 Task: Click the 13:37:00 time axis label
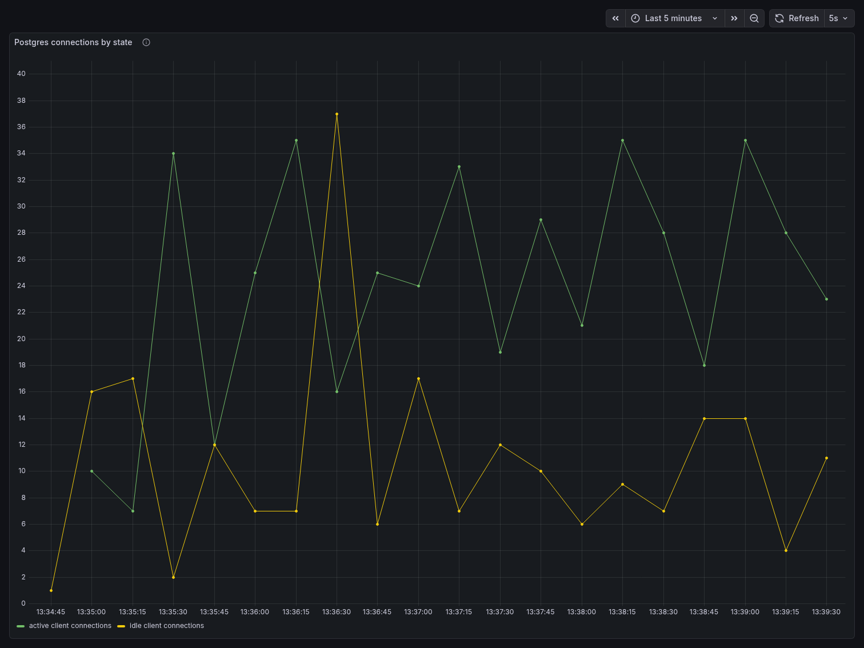(x=418, y=612)
